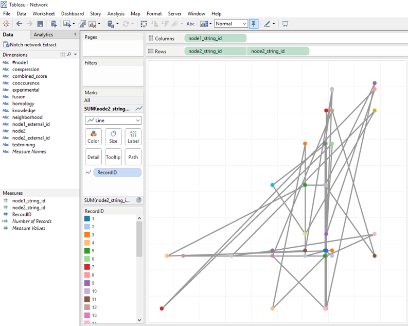Select the combined_score dimension field

(x=29, y=76)
